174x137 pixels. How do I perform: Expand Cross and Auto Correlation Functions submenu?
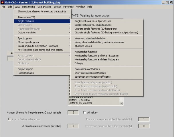[x=42, y=46]
